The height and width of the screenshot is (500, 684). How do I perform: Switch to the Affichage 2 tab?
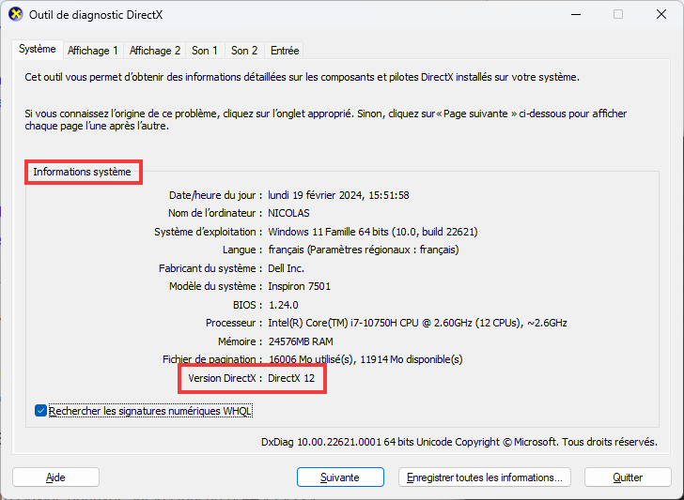click(x=155, y=51)
